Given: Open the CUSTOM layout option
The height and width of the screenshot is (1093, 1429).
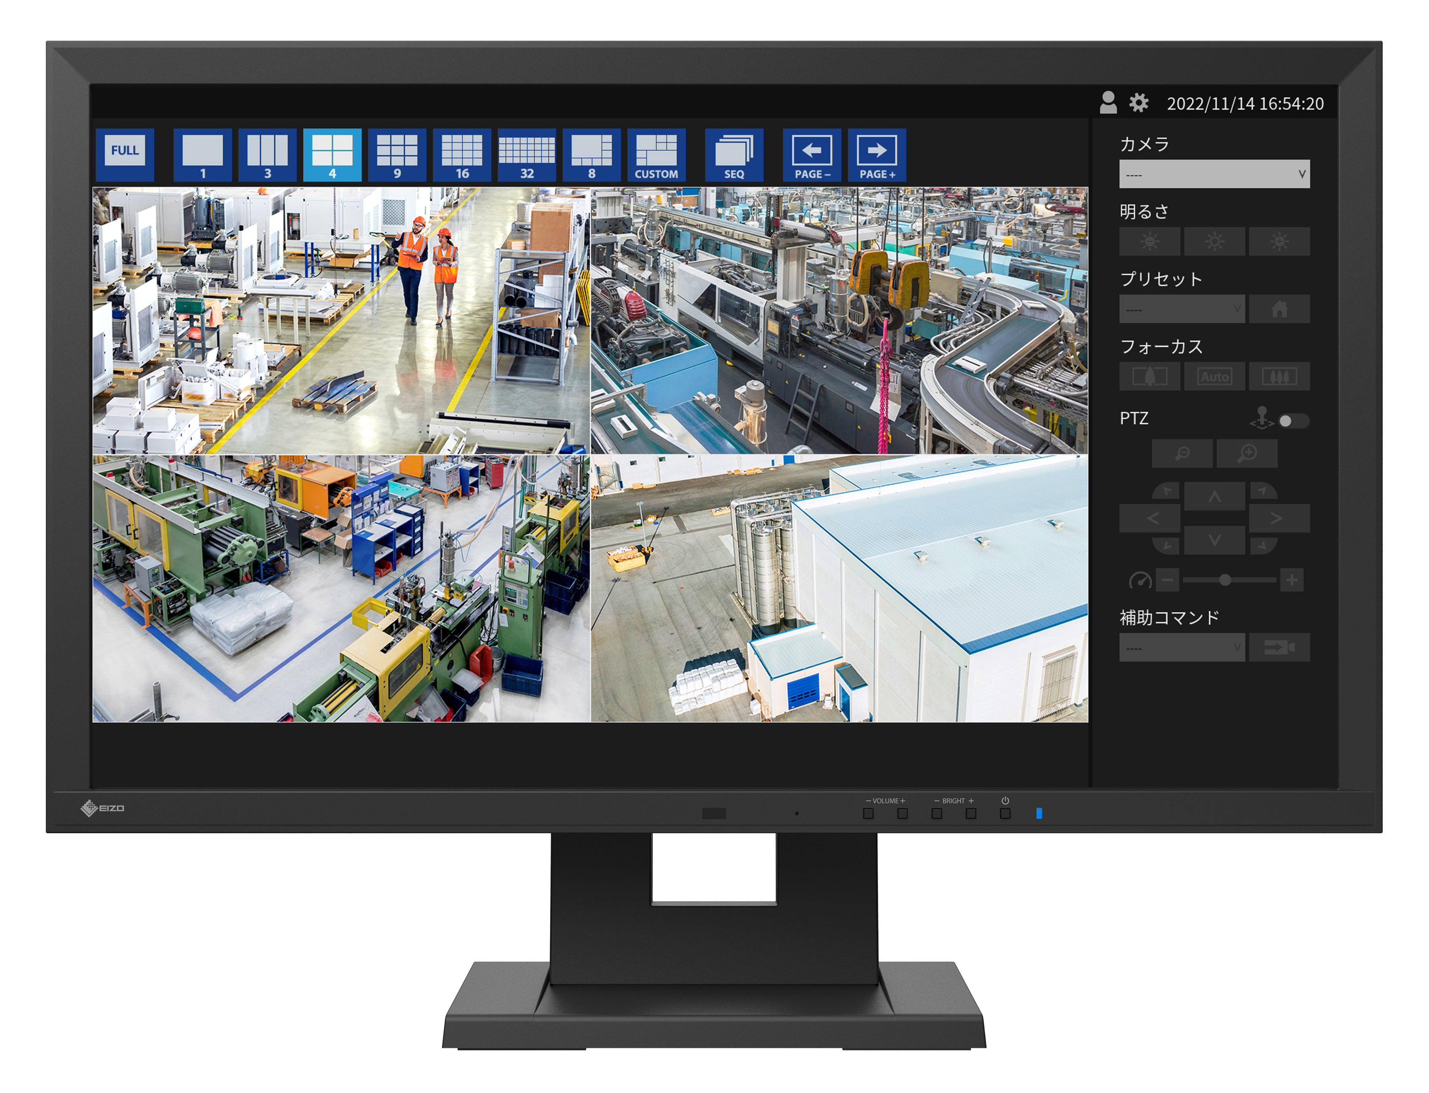Looking at the screenshot, I should click(x=656, y=155).
